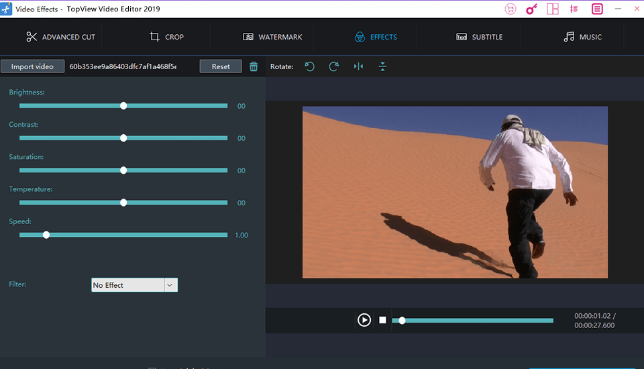Click the Saturation slider handle
644x369 pixels.
(x=123, y=170)
